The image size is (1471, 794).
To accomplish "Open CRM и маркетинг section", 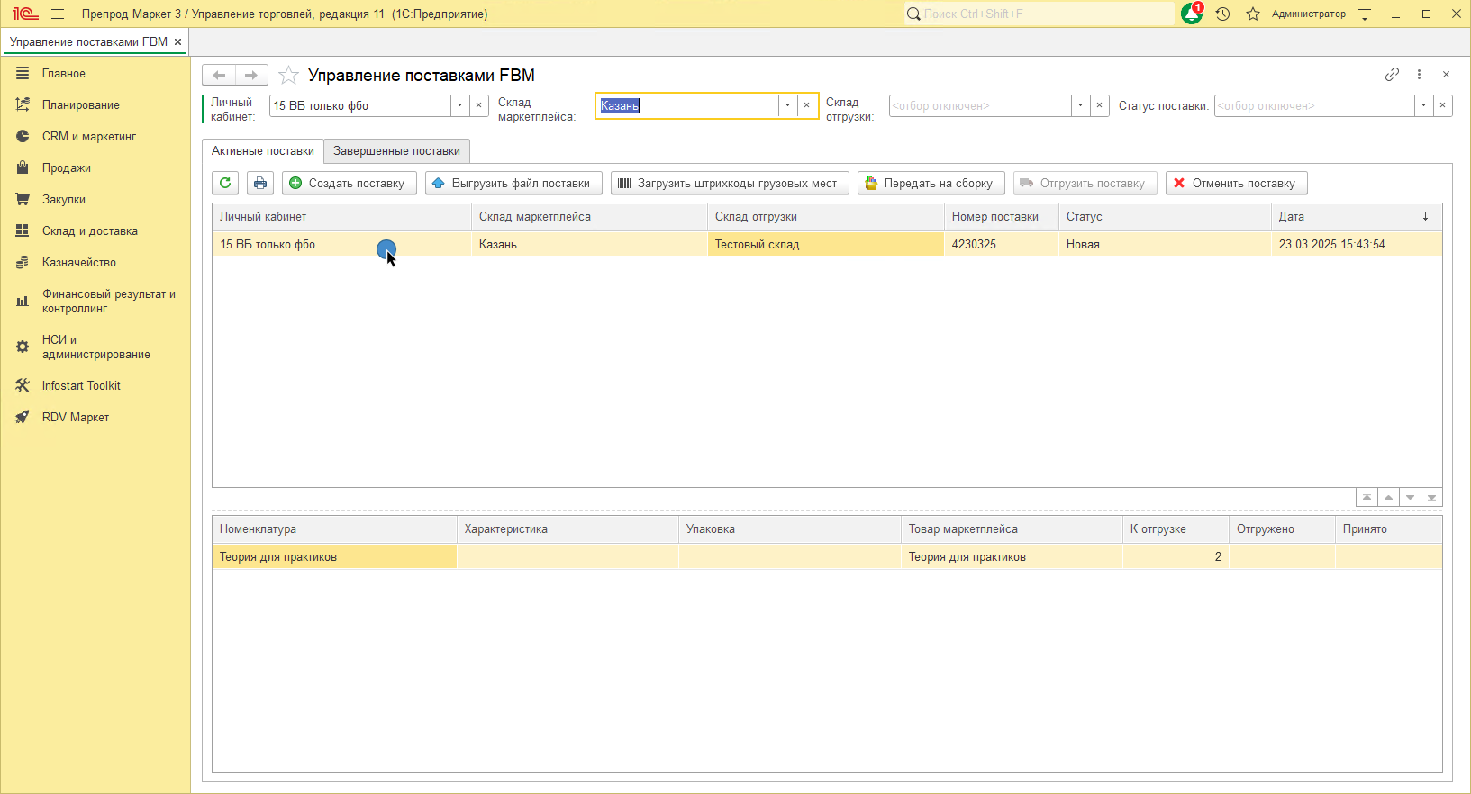I will pyautogui.click(x=95, y=136).
